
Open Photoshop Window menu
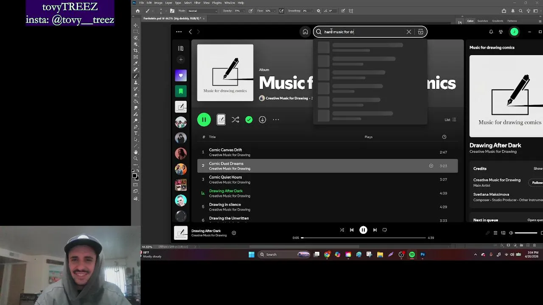[230, 3]
